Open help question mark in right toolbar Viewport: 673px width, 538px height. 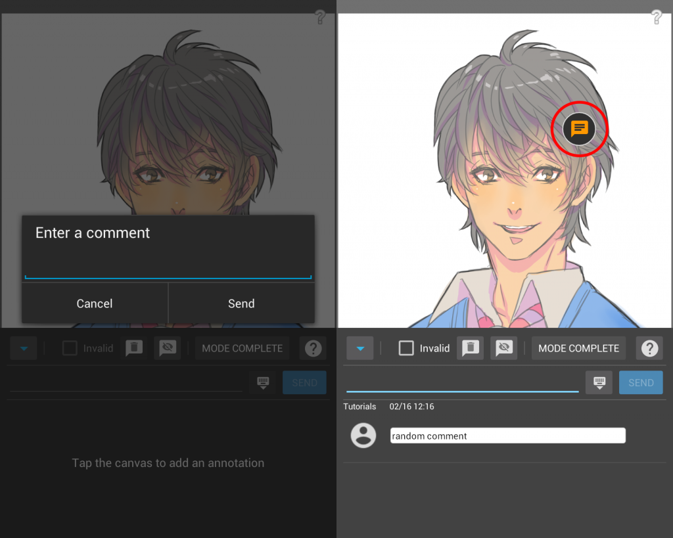tap(649, 348)
